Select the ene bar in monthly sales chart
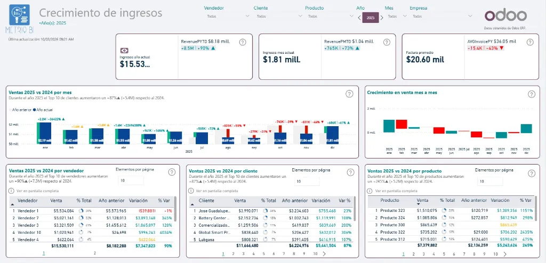 (45, 133)
